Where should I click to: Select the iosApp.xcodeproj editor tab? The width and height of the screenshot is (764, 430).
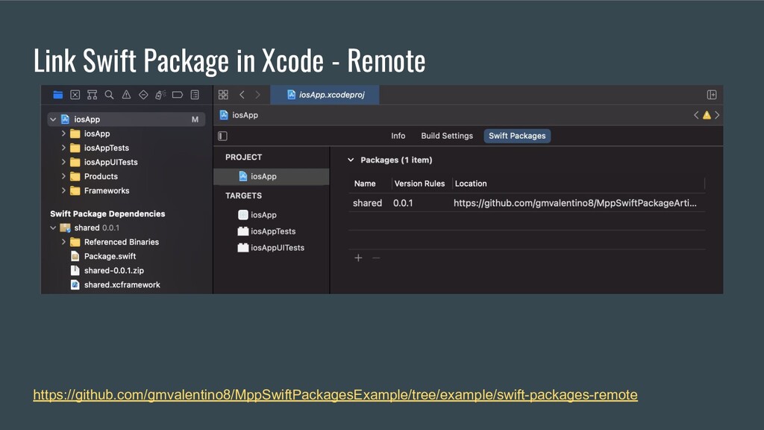tap(325, 95)
